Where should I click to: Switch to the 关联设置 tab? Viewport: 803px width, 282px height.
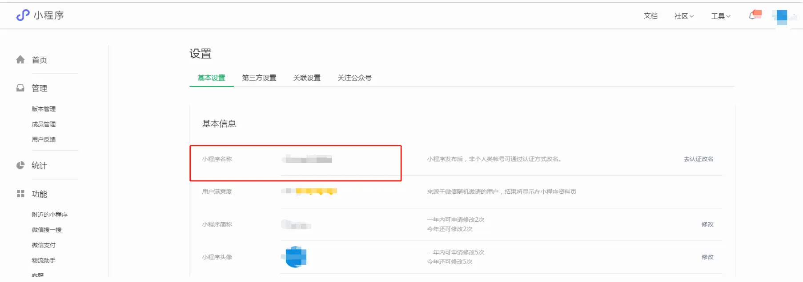[x=306, y=78]
